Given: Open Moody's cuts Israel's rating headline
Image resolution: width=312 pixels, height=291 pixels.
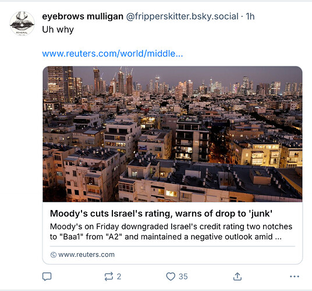Looking at the screenshot, I should (x=161, y=214).
